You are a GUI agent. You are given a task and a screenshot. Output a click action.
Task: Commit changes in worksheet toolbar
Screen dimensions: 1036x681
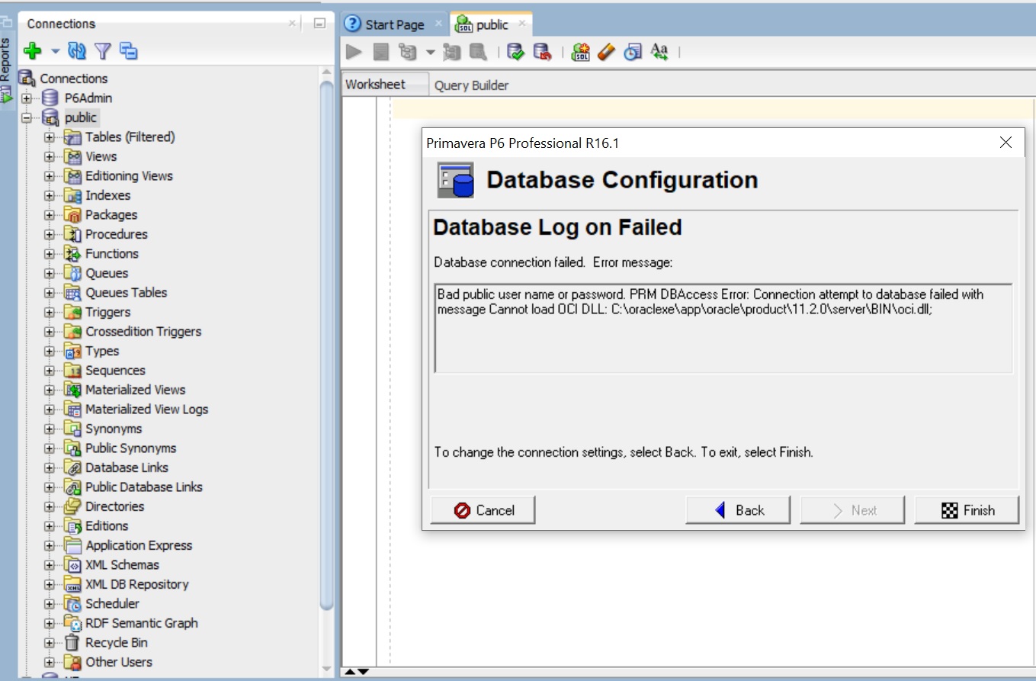(x=516, y=52)
